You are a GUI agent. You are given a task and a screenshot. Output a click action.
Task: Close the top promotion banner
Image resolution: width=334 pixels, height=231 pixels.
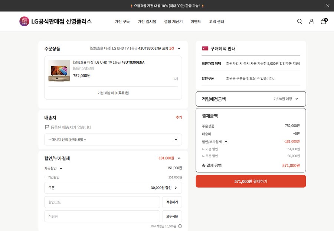pyautogui.click(x=328, y=6)
